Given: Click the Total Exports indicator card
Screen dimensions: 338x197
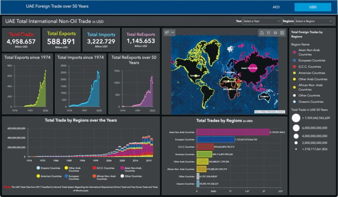Looking at the screenshot, I should tap(61, 40).
